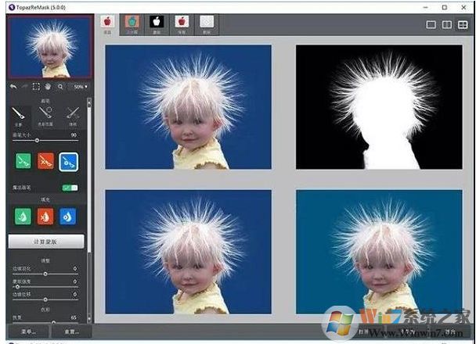Click the compute mask button
Viewport: 476px width, 344px height.
pos(45,242)
